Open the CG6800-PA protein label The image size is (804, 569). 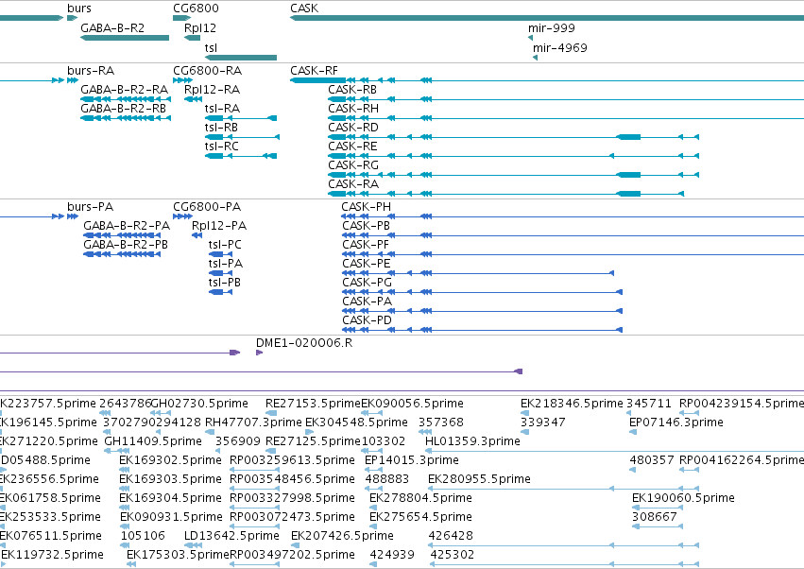click(x=207, y=207)
